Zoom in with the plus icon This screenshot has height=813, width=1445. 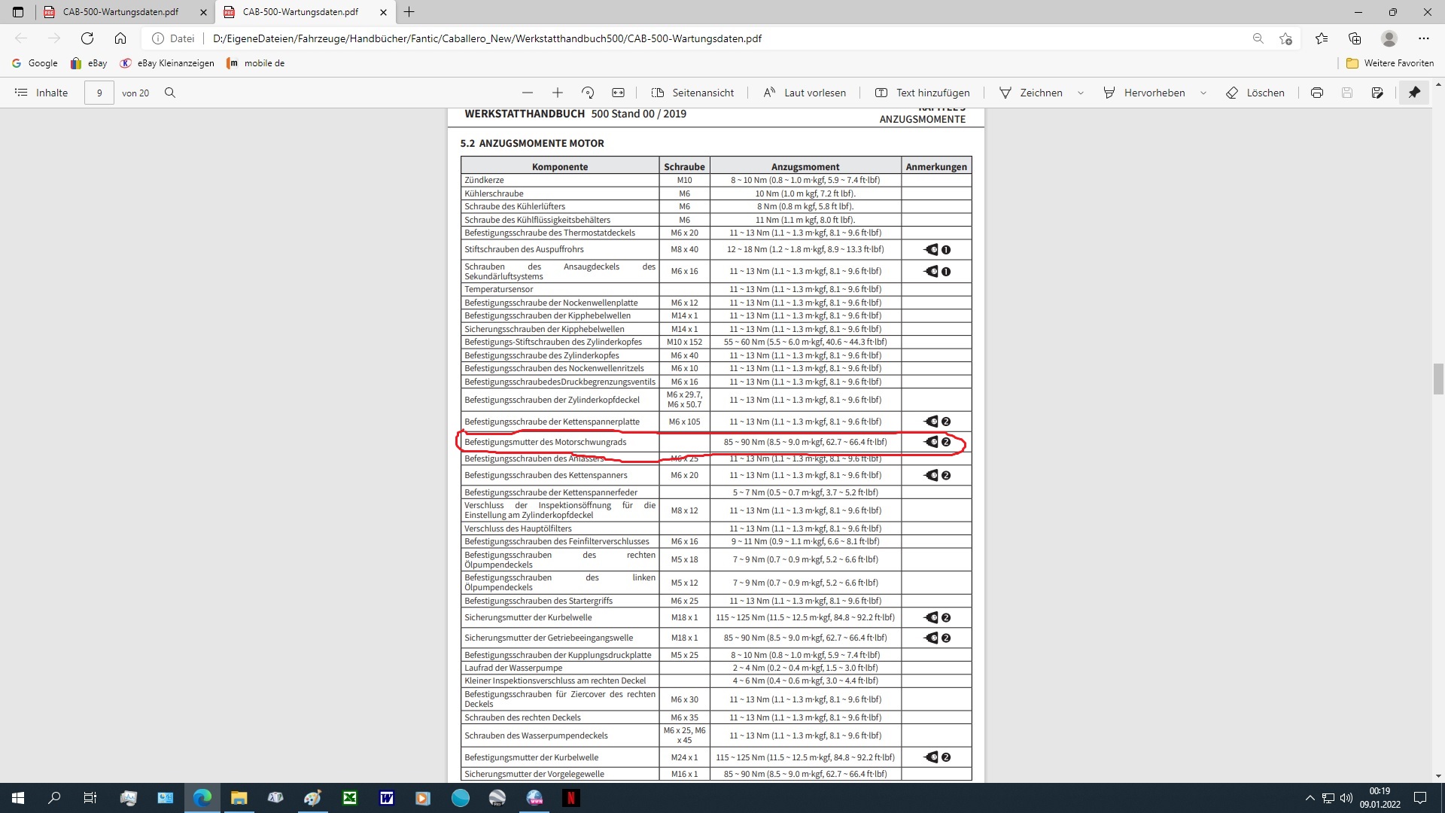tap(558, 93)
